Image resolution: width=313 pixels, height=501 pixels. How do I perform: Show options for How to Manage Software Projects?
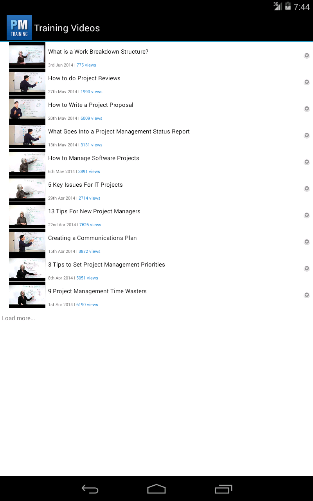point(307,162)
